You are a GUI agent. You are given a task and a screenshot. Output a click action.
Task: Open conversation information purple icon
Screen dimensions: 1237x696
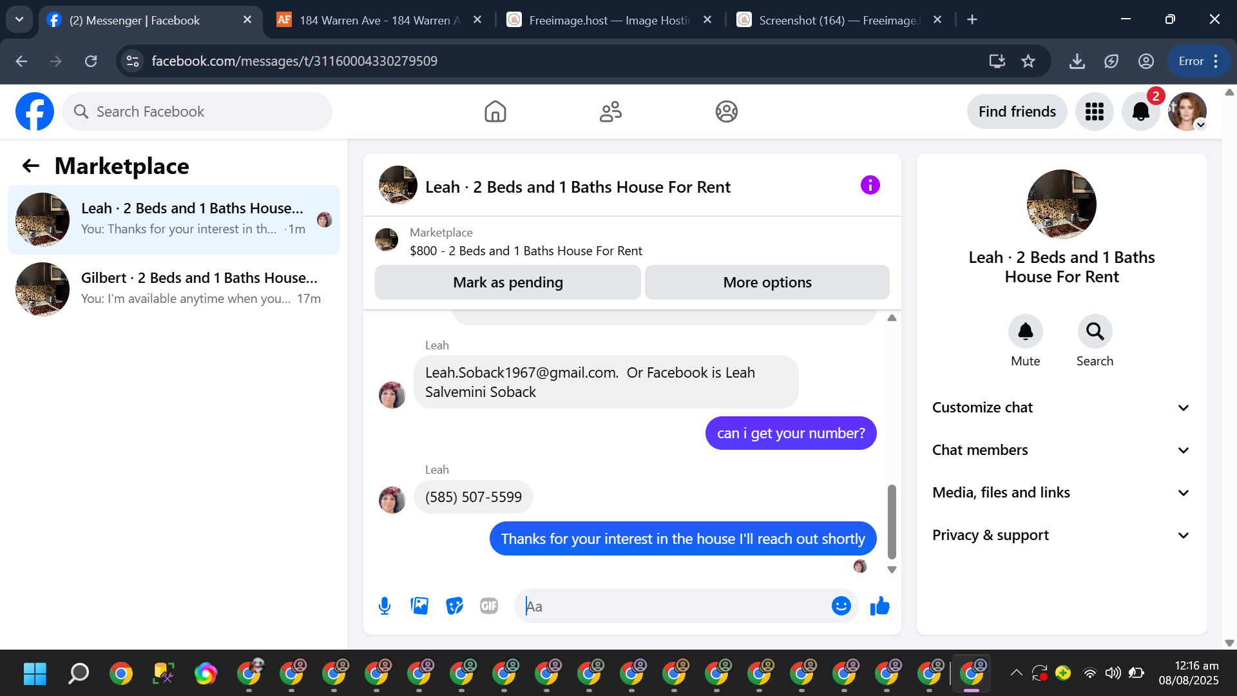(870, 186)
